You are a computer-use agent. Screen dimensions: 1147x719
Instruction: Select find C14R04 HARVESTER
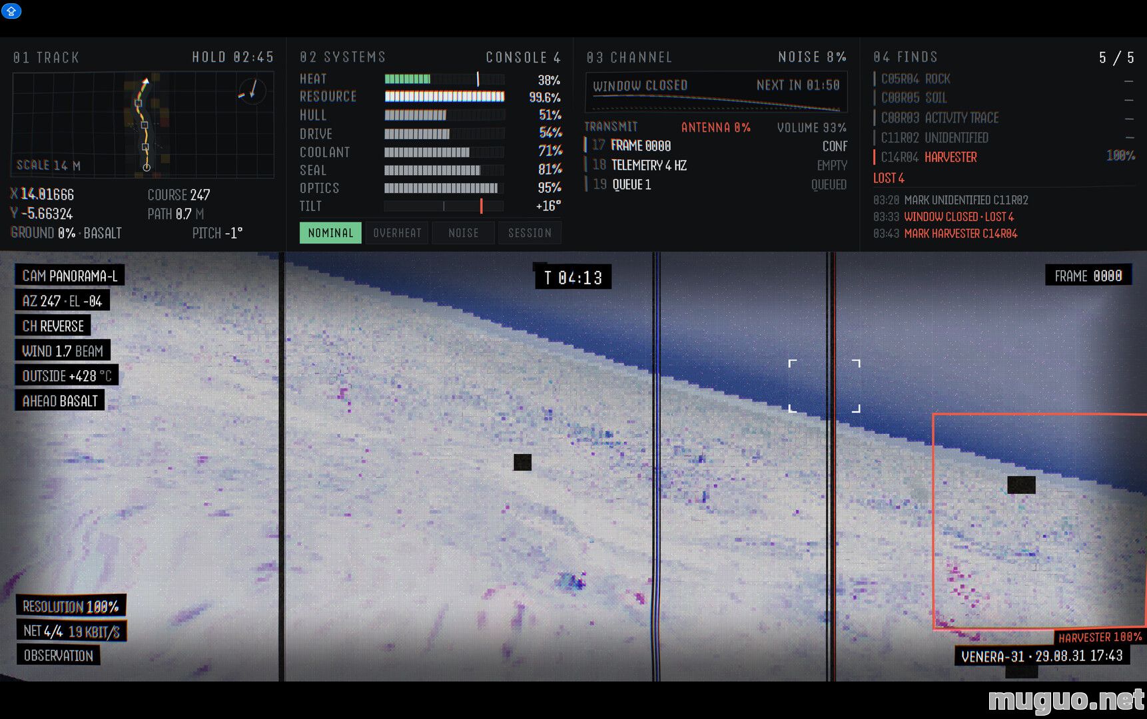pos(1003,157)
